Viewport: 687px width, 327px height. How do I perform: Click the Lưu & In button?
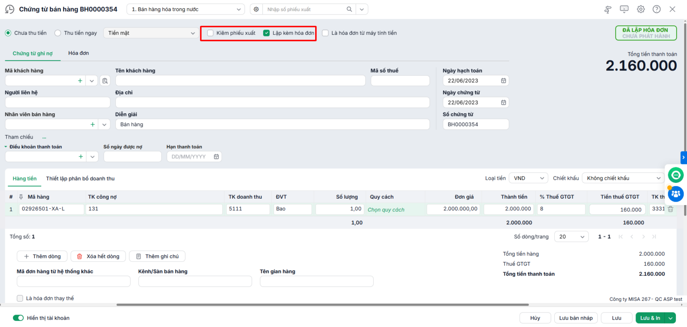650,318
